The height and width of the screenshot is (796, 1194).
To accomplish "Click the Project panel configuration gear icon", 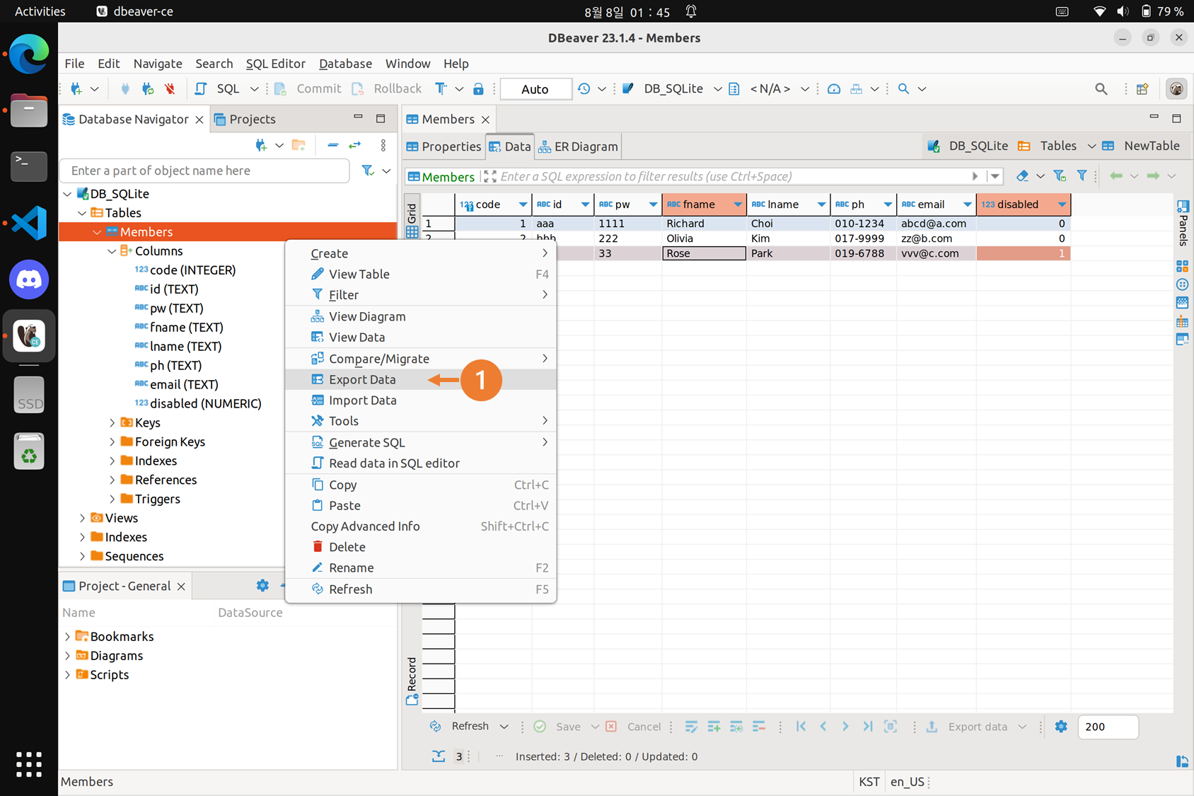I will coord(262,586).
